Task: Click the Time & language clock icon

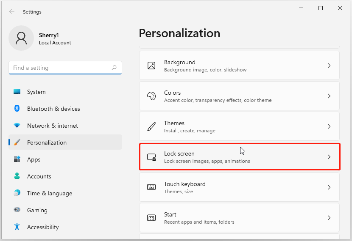Action: click(x=17, y=193)
